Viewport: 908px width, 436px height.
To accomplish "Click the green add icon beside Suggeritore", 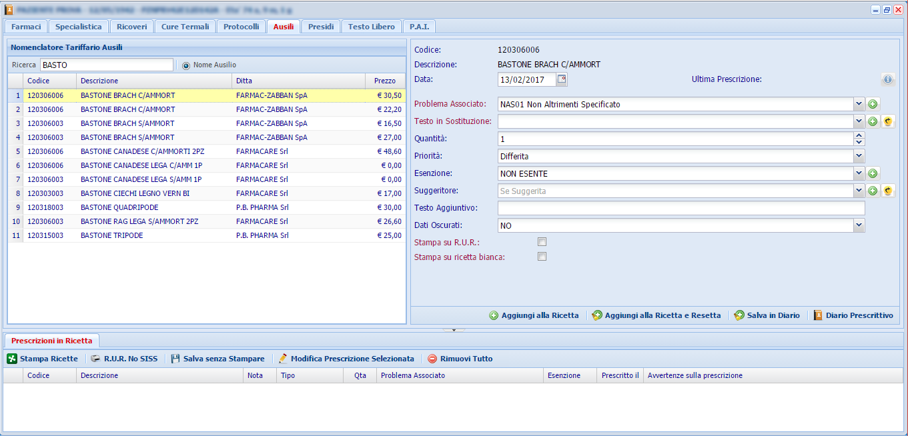I will coord(873,191).
